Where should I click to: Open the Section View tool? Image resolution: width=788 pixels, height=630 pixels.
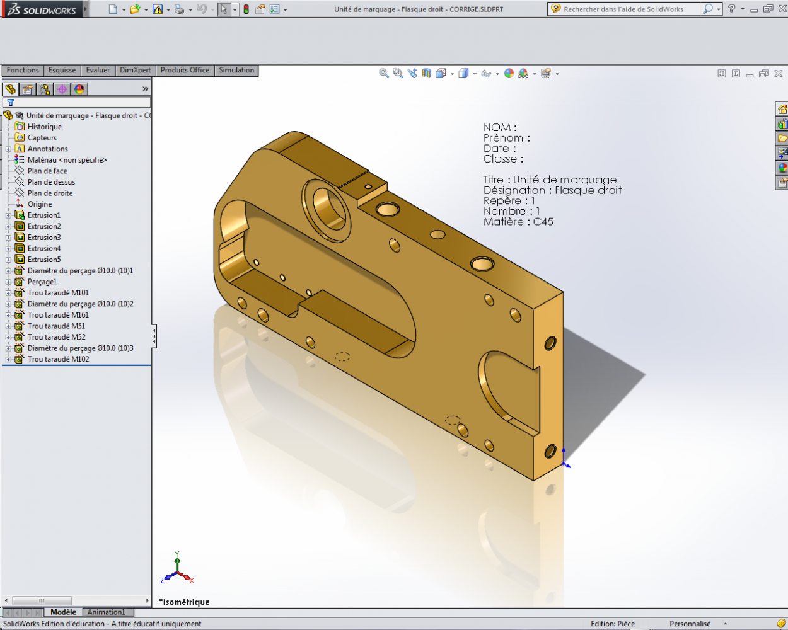(427, 74)
